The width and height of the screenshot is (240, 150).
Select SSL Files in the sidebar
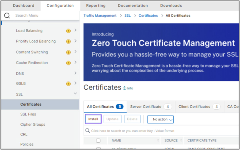click(x=28, y=114)
